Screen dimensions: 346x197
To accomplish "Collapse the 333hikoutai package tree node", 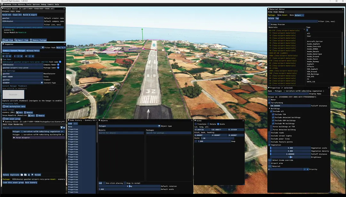I will pos(4,27).
